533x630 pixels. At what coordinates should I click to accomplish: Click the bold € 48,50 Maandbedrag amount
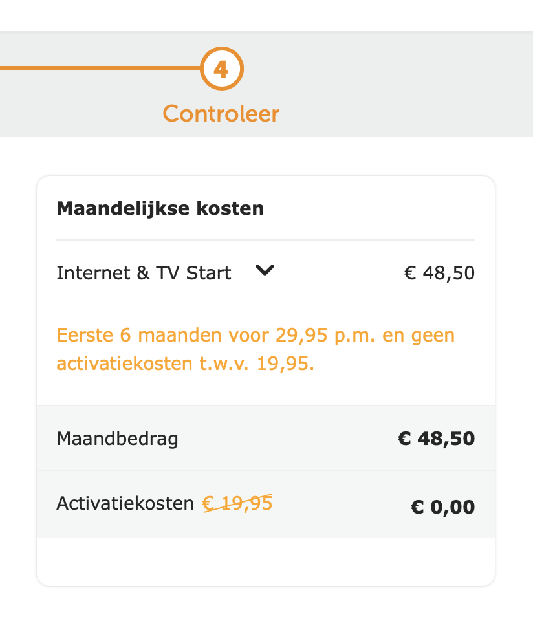coord(436,439)
